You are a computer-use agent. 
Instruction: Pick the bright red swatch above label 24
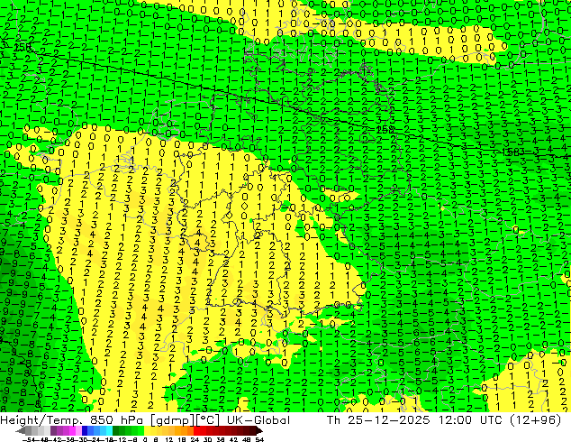196,430
